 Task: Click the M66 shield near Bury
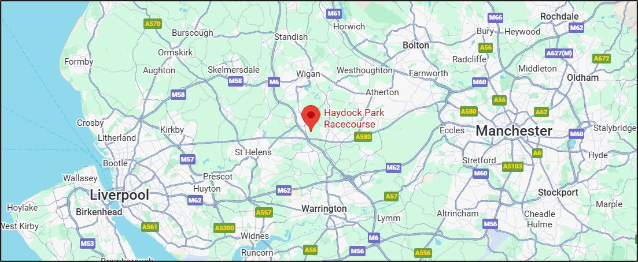coord(496,17)
